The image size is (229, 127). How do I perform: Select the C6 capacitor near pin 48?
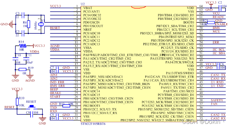coord(218,66)
